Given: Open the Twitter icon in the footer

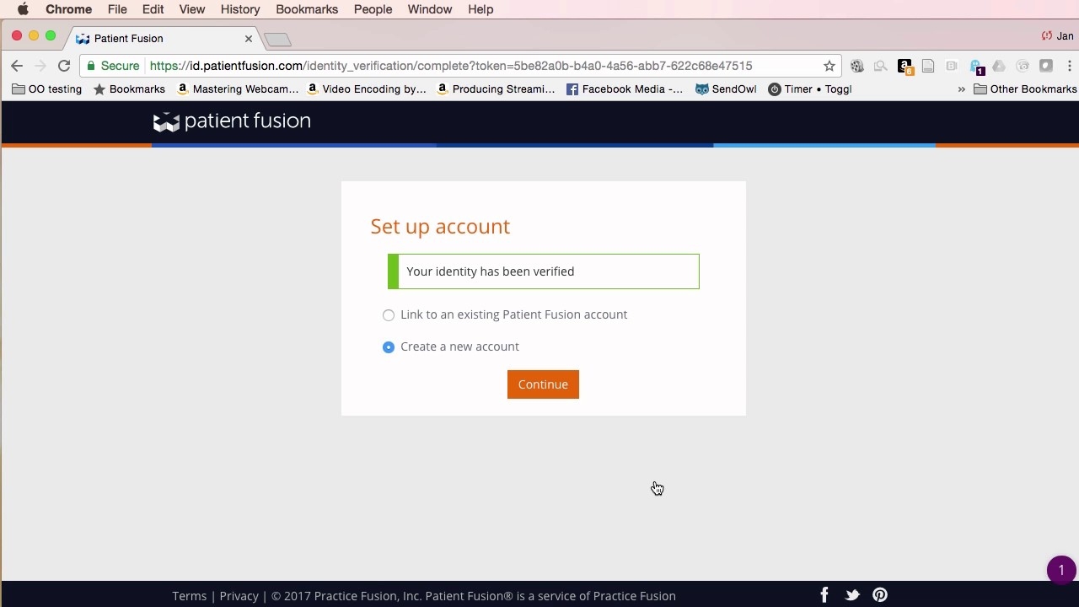Looking at the screenshot, I should click(x=852, y=594).
